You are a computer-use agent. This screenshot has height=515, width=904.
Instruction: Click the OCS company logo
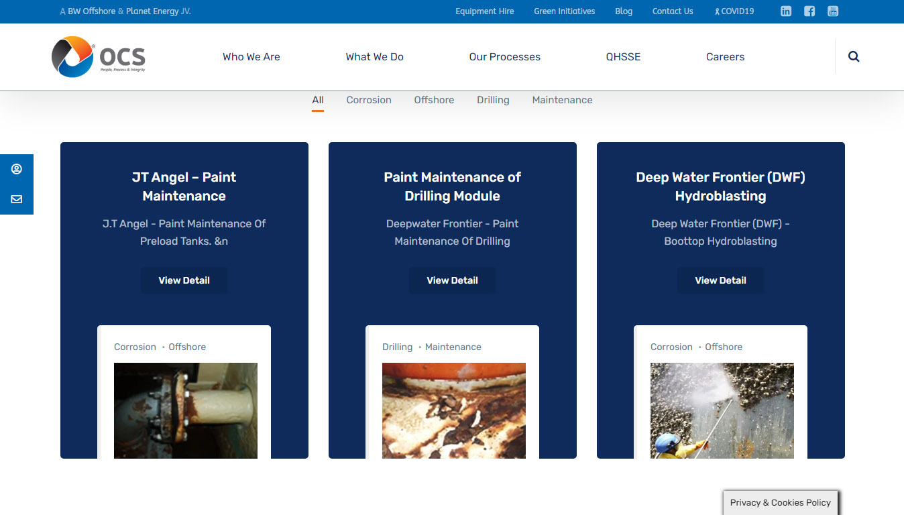pos(98,56)
